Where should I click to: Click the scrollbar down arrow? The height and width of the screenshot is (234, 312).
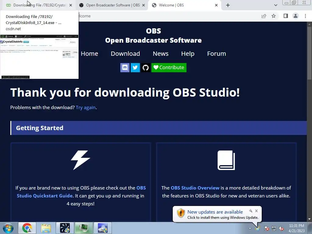point(309,219)
